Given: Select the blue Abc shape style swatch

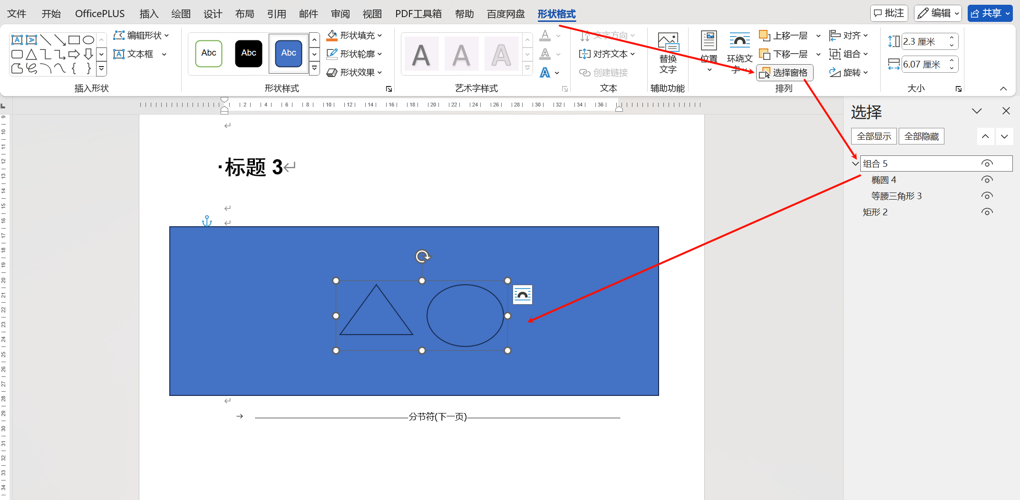Looking at the screenshot, I should [289, 53].
